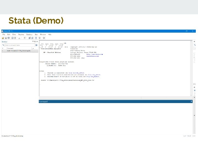
Task: Click the pin icon on the Command bar
Action: [191, 101]
